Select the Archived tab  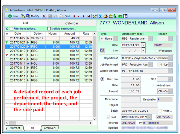[50, 128]
